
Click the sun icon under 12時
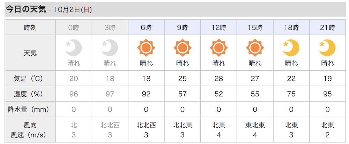(219, 48)
